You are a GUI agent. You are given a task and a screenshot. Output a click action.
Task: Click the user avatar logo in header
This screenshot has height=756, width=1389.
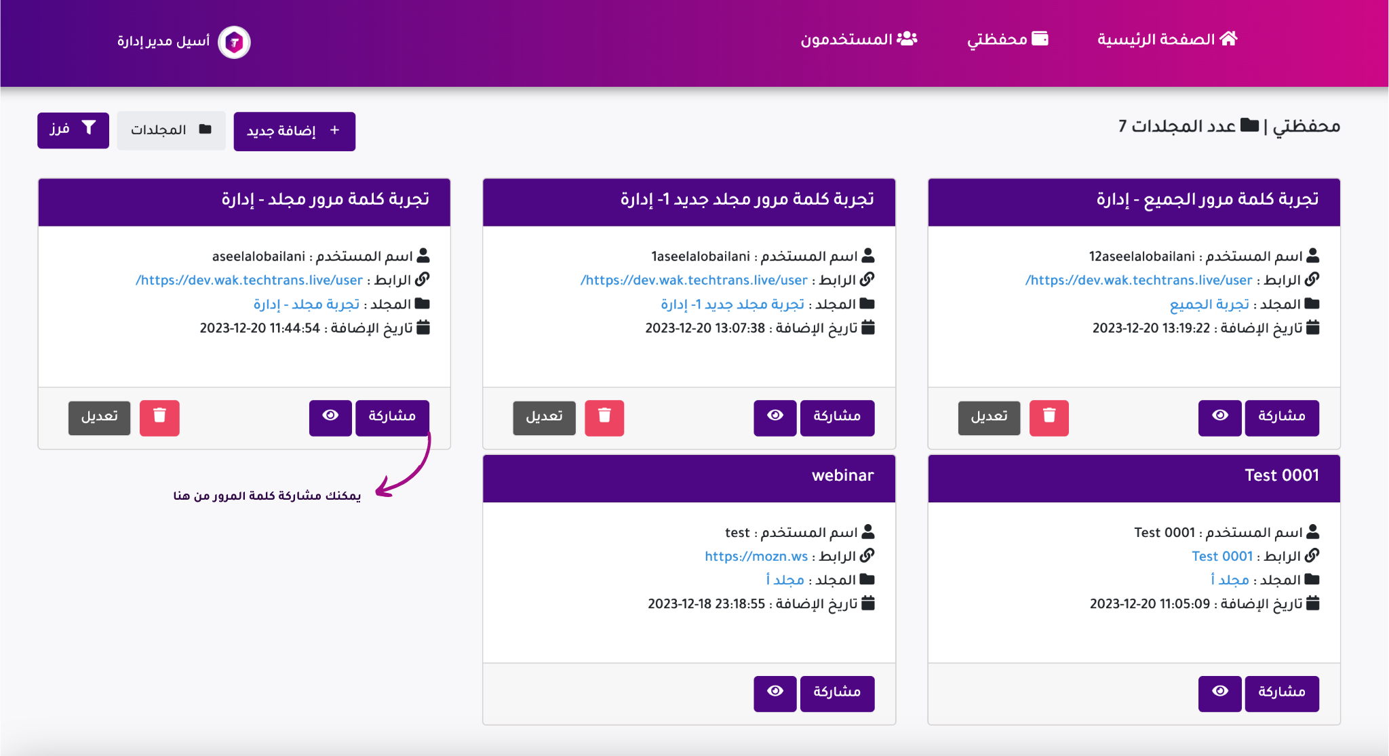point(234,42)
